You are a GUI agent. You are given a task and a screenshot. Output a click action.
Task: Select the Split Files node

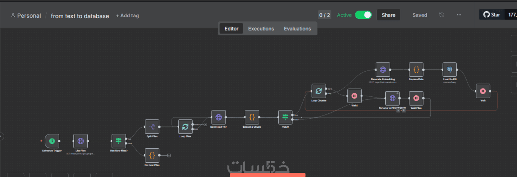tap(152, 127)
